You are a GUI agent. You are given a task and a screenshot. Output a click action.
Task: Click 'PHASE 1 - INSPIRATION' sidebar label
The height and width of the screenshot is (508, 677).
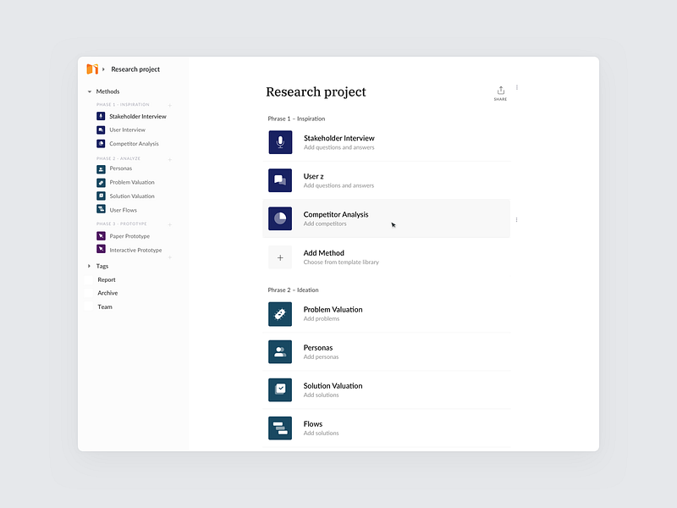(x=123, y=104)
